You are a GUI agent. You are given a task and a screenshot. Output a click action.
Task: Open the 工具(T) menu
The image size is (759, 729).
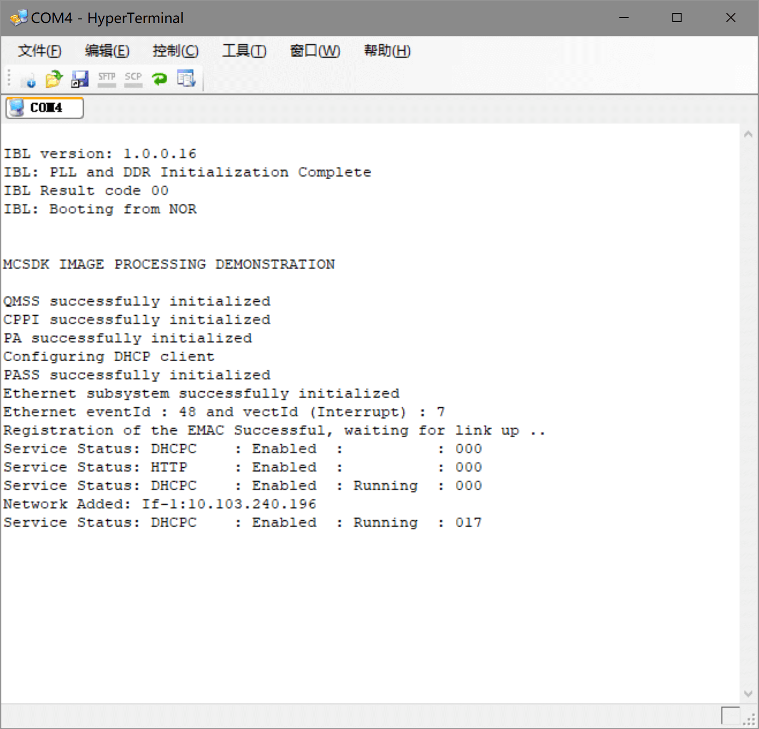tap(244, 51)
